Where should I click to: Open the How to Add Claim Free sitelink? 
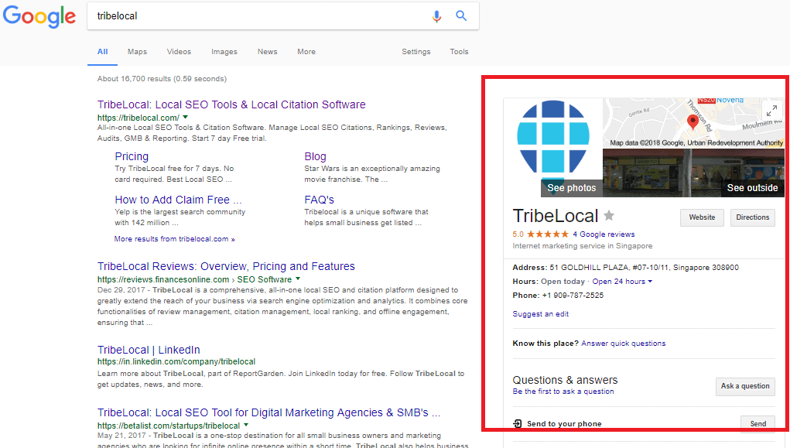pos(178,200)
